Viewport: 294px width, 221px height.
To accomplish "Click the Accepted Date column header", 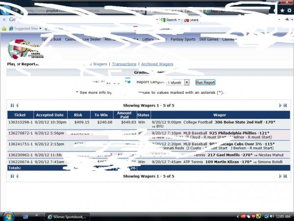I will pyautogui.click(x=49, y=114).
